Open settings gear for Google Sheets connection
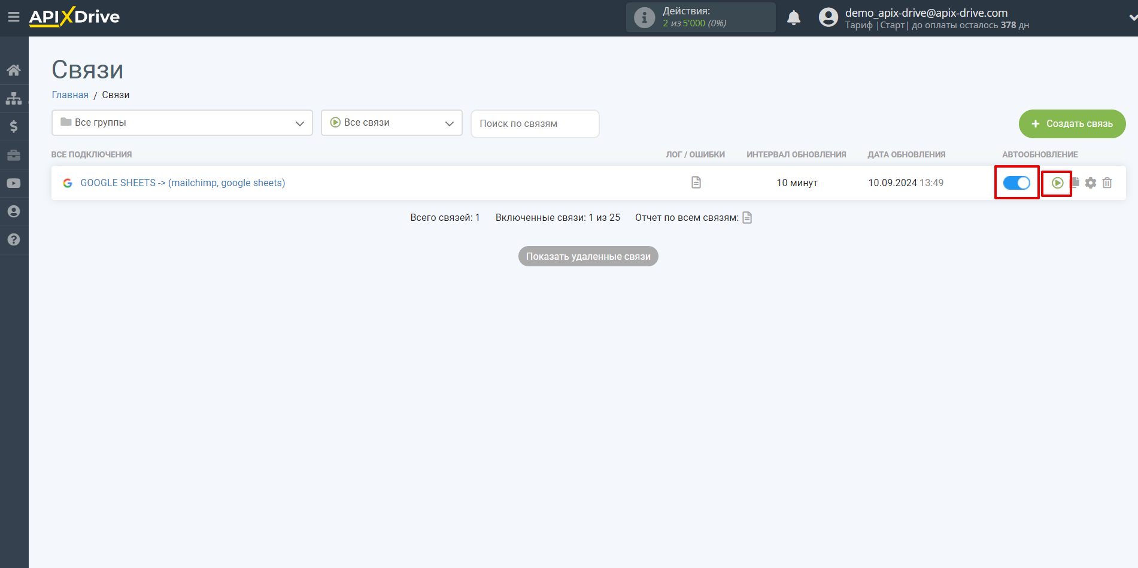The width and height of the screenshot is (1138, 568). tap(1091, 183)
